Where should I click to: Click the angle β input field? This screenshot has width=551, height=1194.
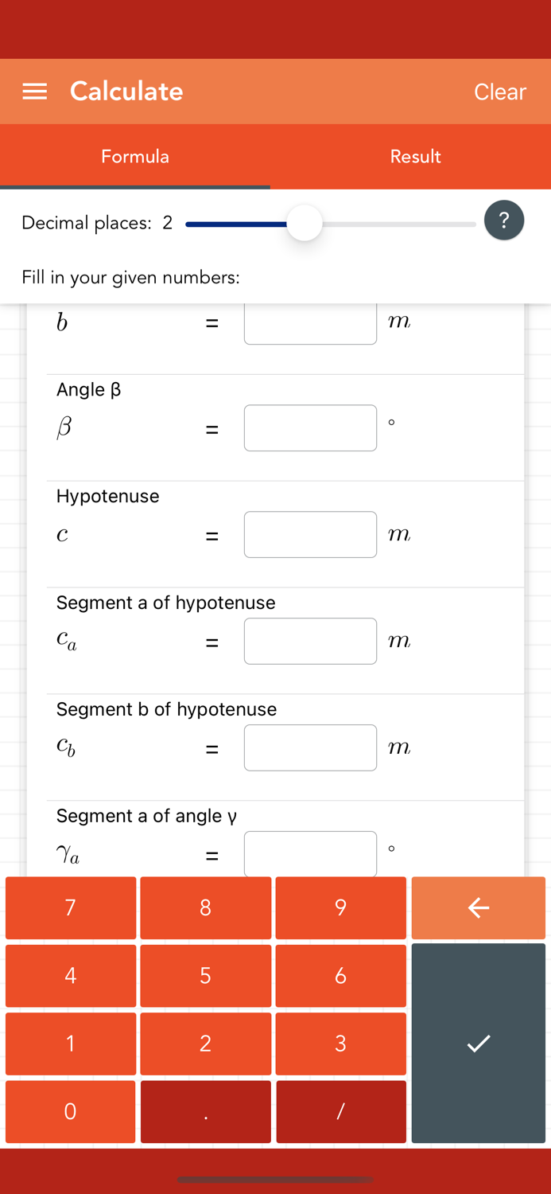(310, 427)
